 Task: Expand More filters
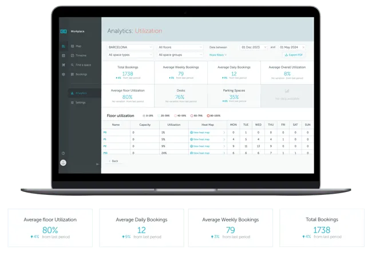click(x=218, y=55)
